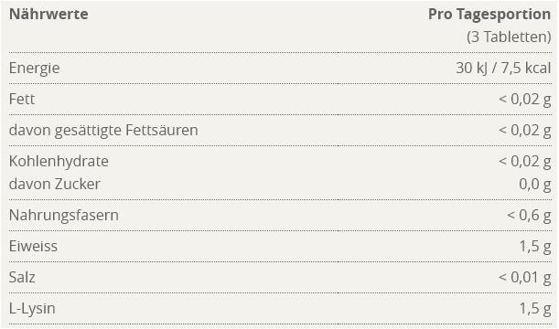Select the Pro Tagesportion column header
This screenshot has height=329, width=559.
489,15
